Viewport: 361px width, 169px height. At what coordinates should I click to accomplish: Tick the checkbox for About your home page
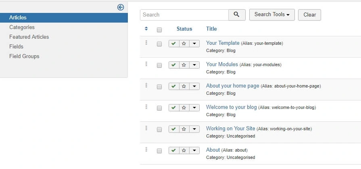coord(159,87)
